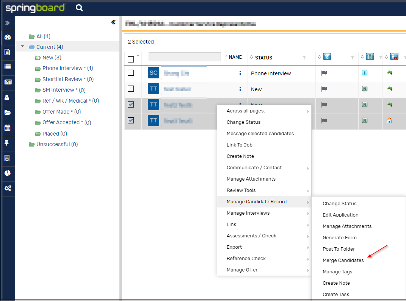Screen dimensions: 406x301
Task: Sort by the funnel column header icon
Action: point(327,57)
